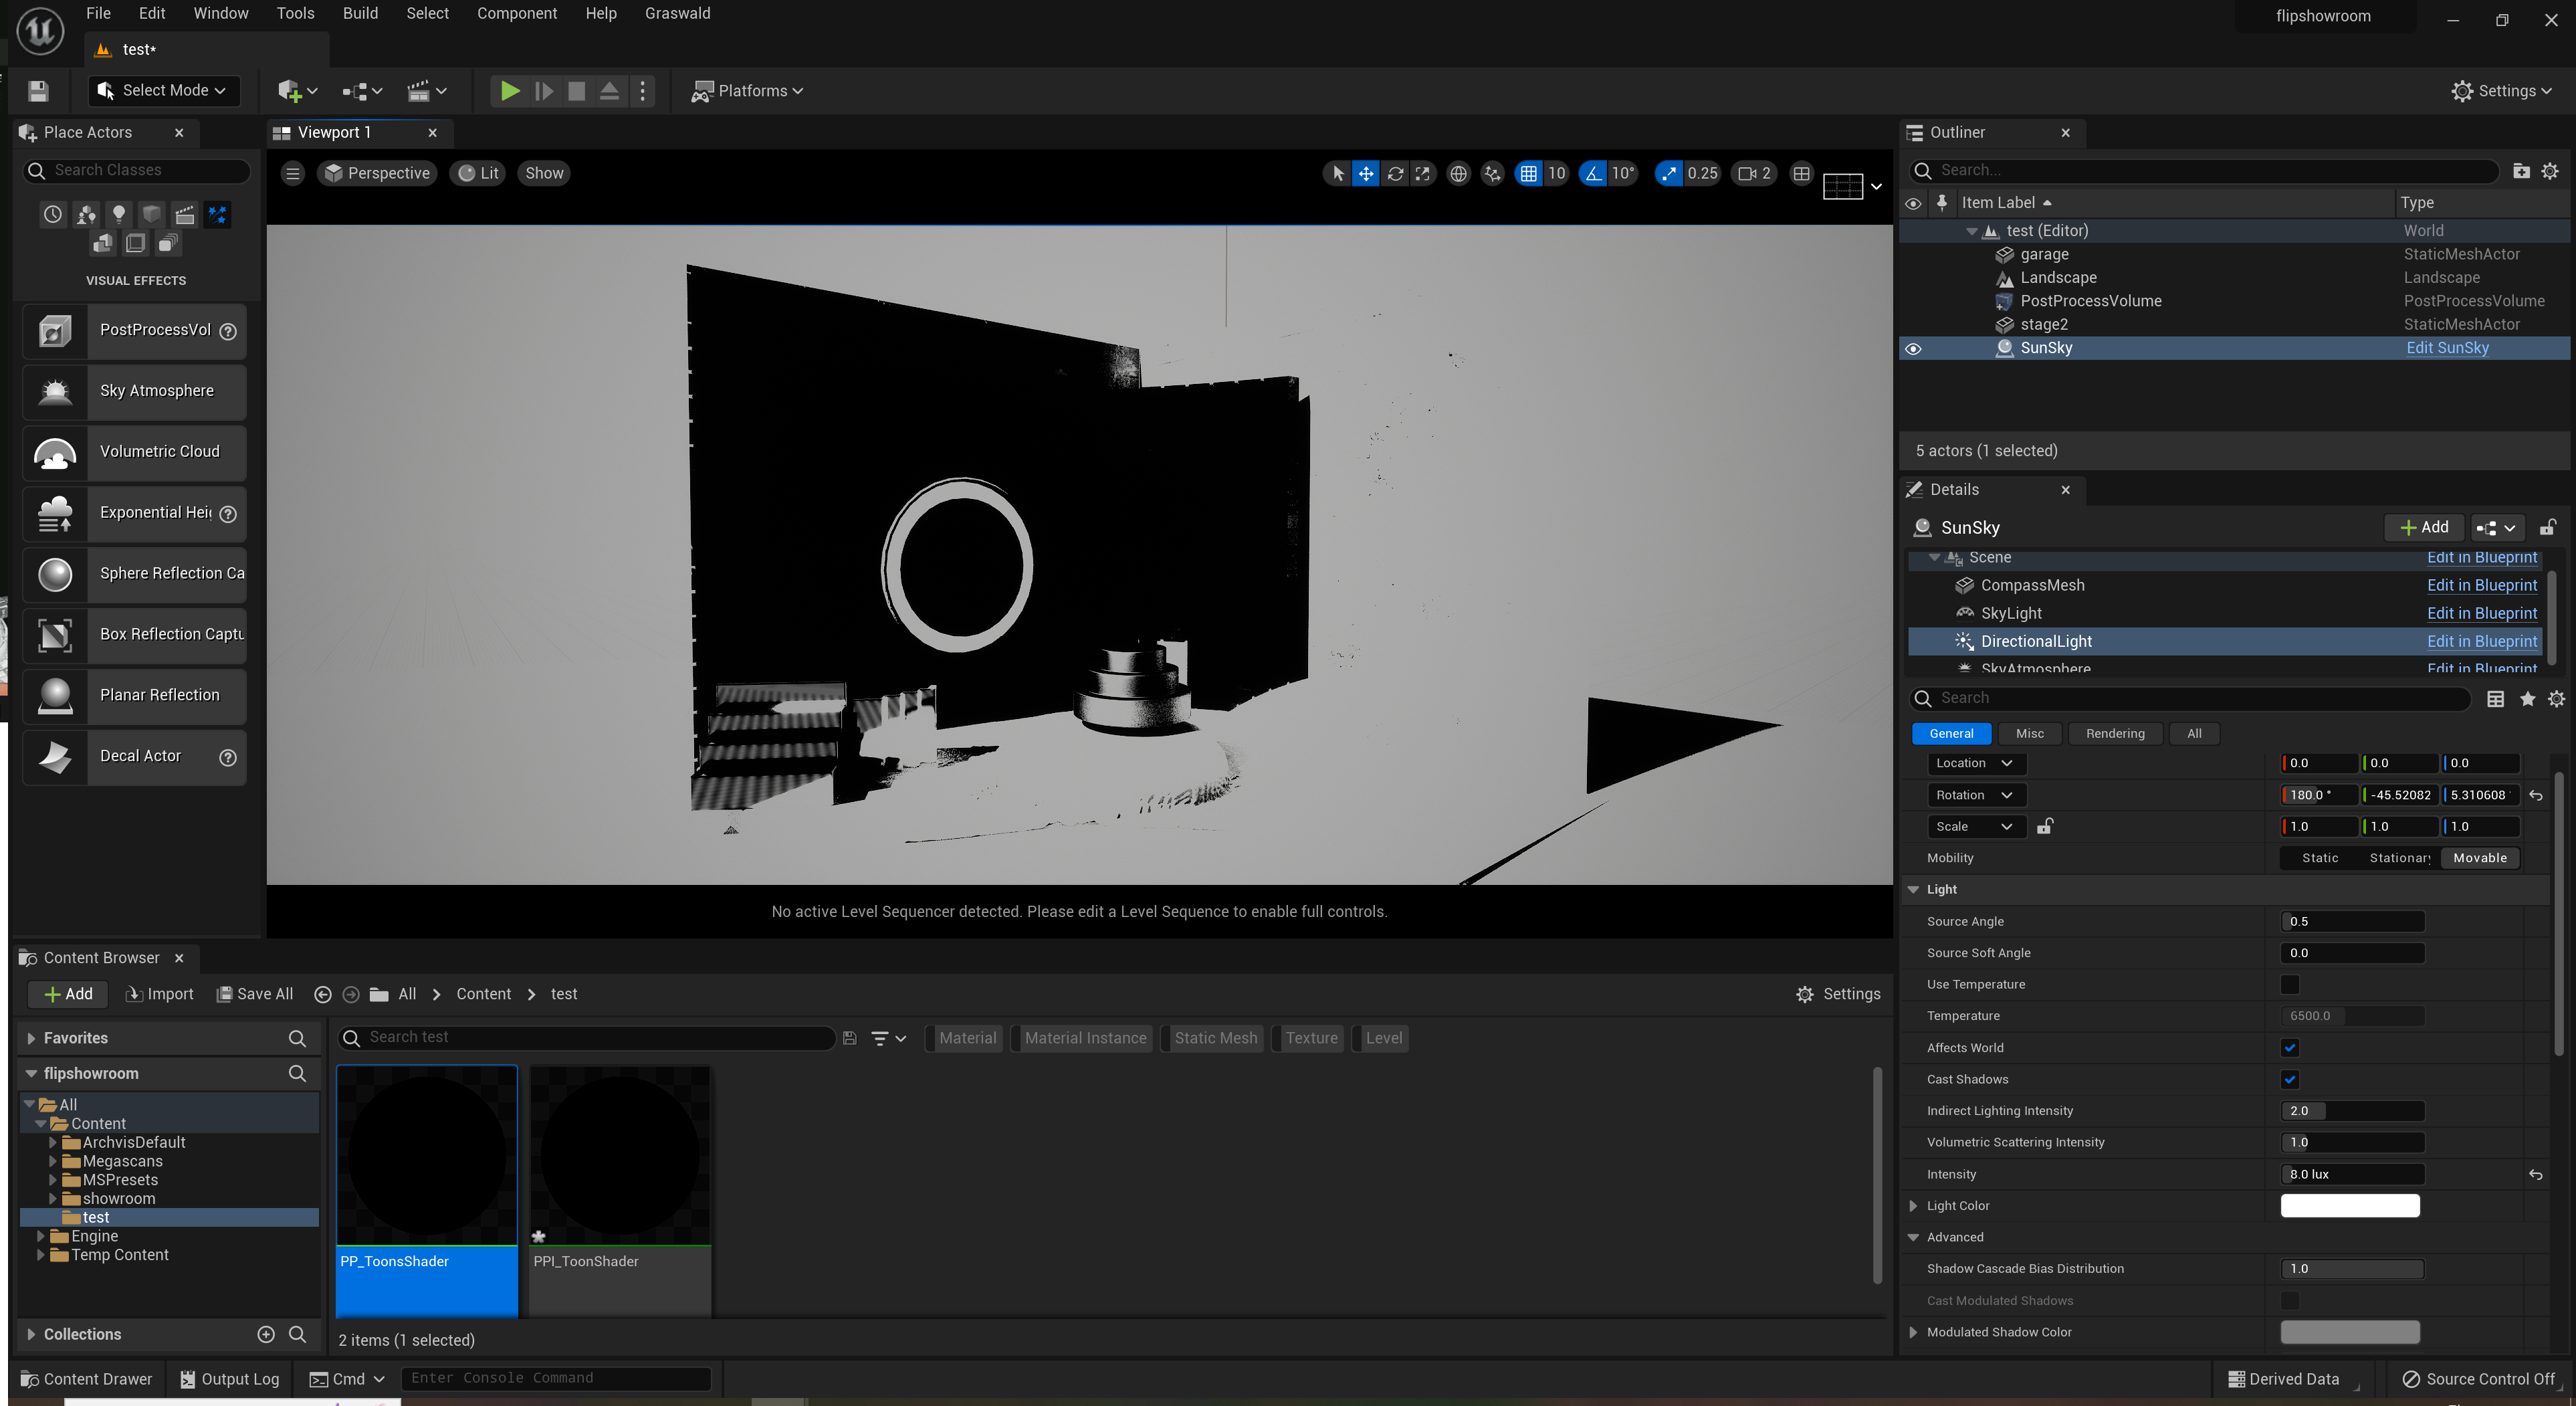This screenshot has width=2576, height=1406.
Task: Click the green Play level button
Action: coord(509,91)
